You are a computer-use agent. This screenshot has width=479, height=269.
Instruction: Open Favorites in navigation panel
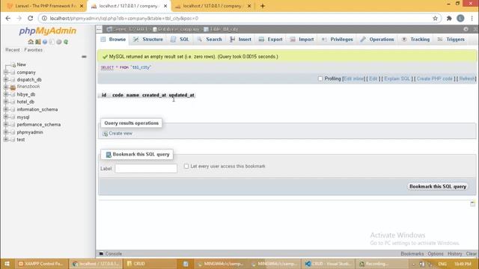click(33, 50)
